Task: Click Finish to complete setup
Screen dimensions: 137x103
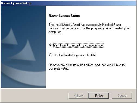Action: click(99, 96)
